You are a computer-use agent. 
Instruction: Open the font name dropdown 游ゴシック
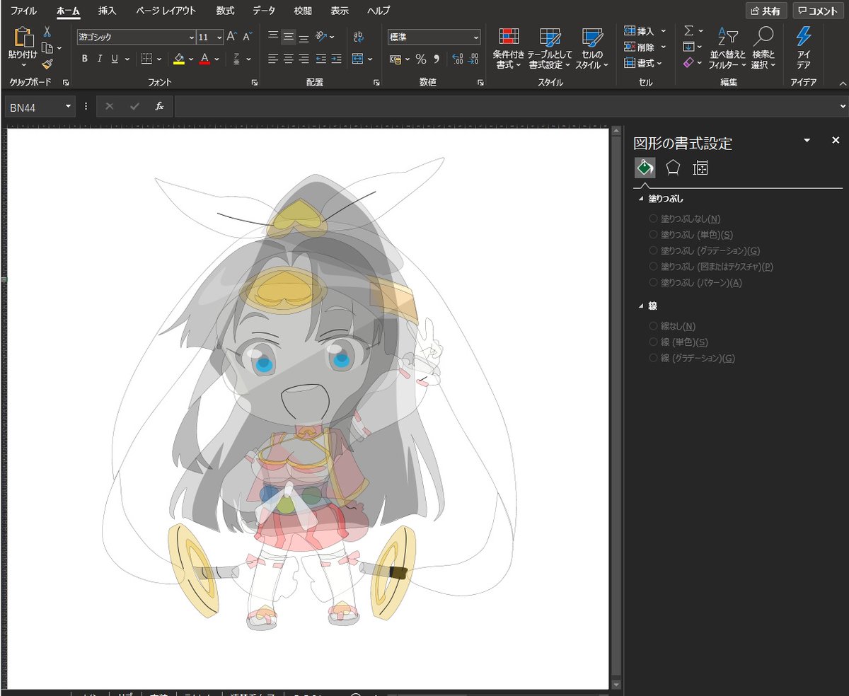[191, 37]
